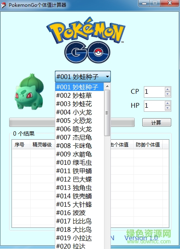The image size is (180, 249).
Task: Open the Pokemon species combo box
Action: (x=83, y=77)
